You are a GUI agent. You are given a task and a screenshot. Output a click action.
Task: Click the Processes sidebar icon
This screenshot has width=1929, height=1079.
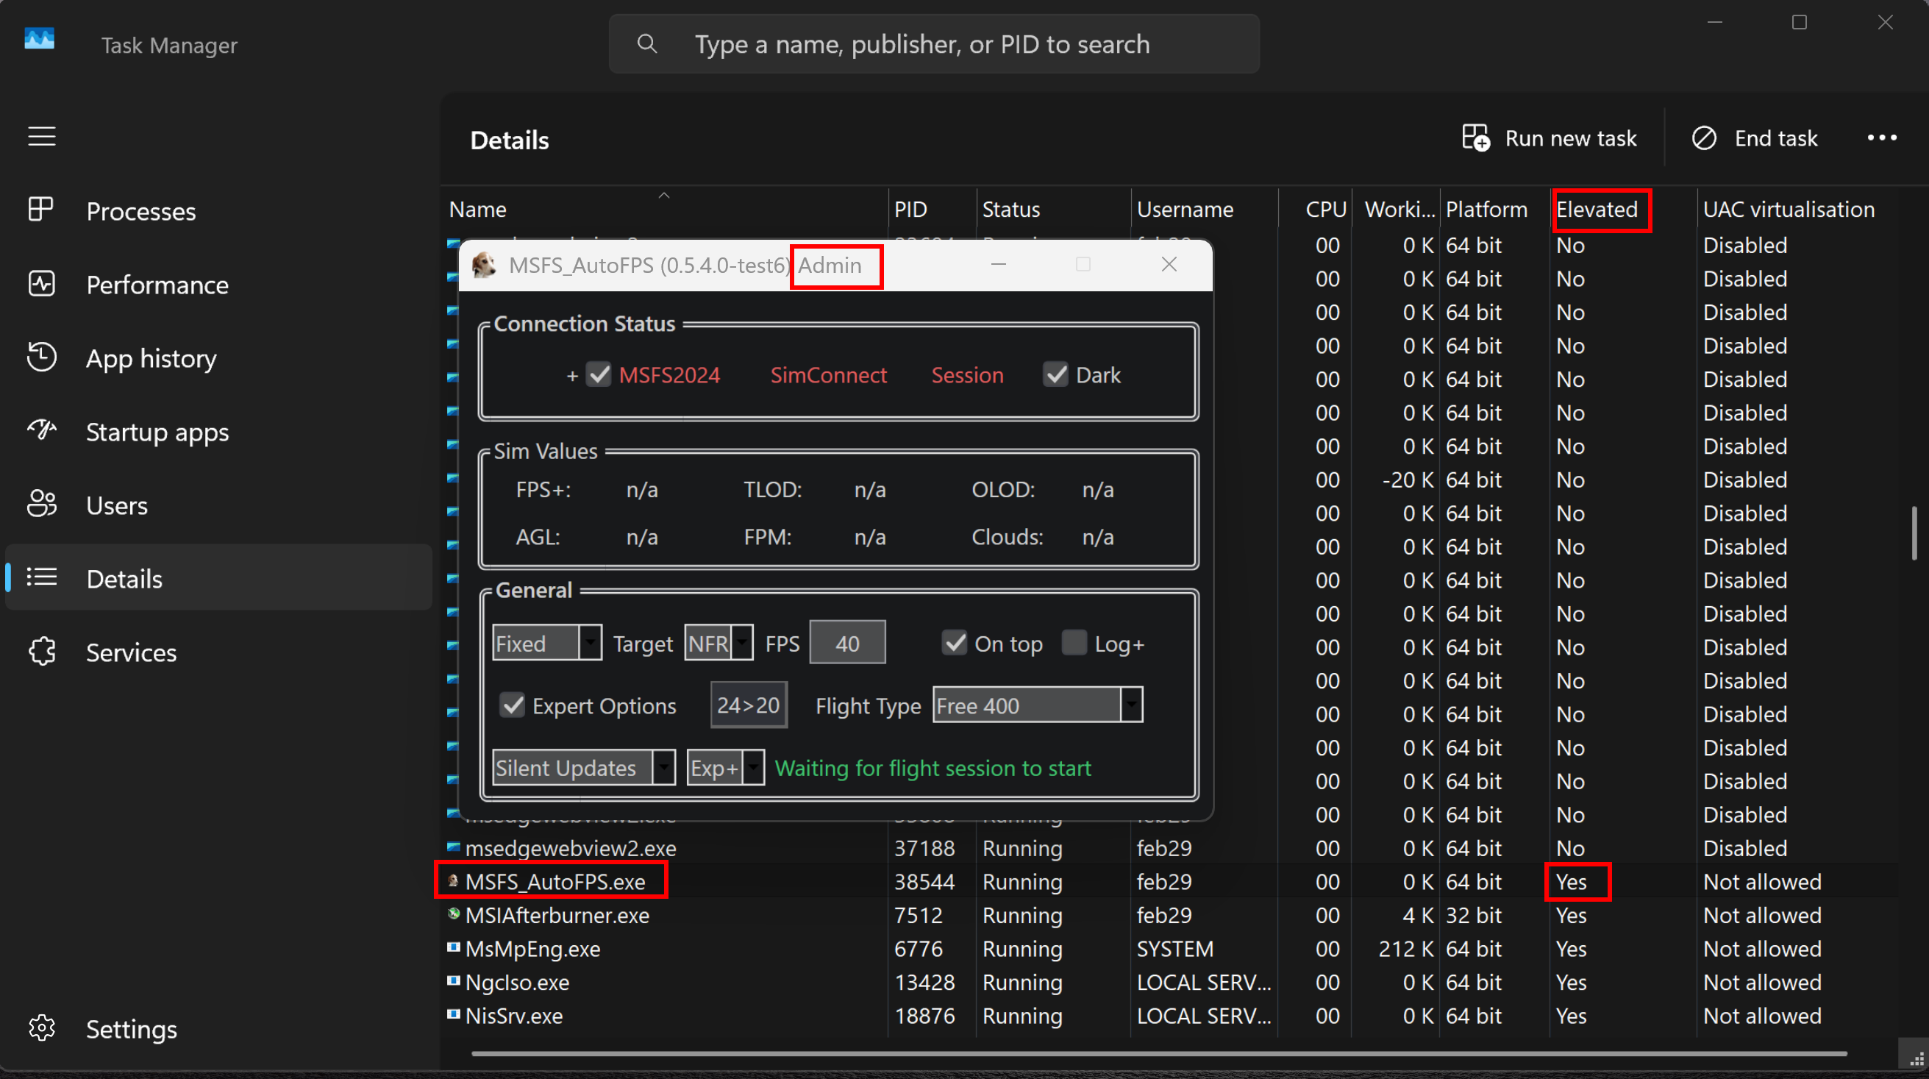click(x=41, y=210)
